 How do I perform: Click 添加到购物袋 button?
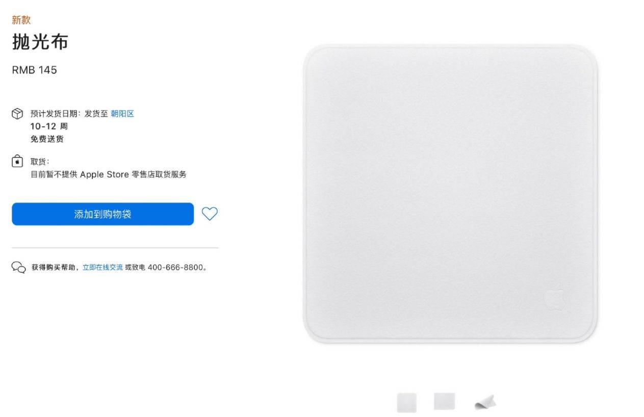click(102, 214)
